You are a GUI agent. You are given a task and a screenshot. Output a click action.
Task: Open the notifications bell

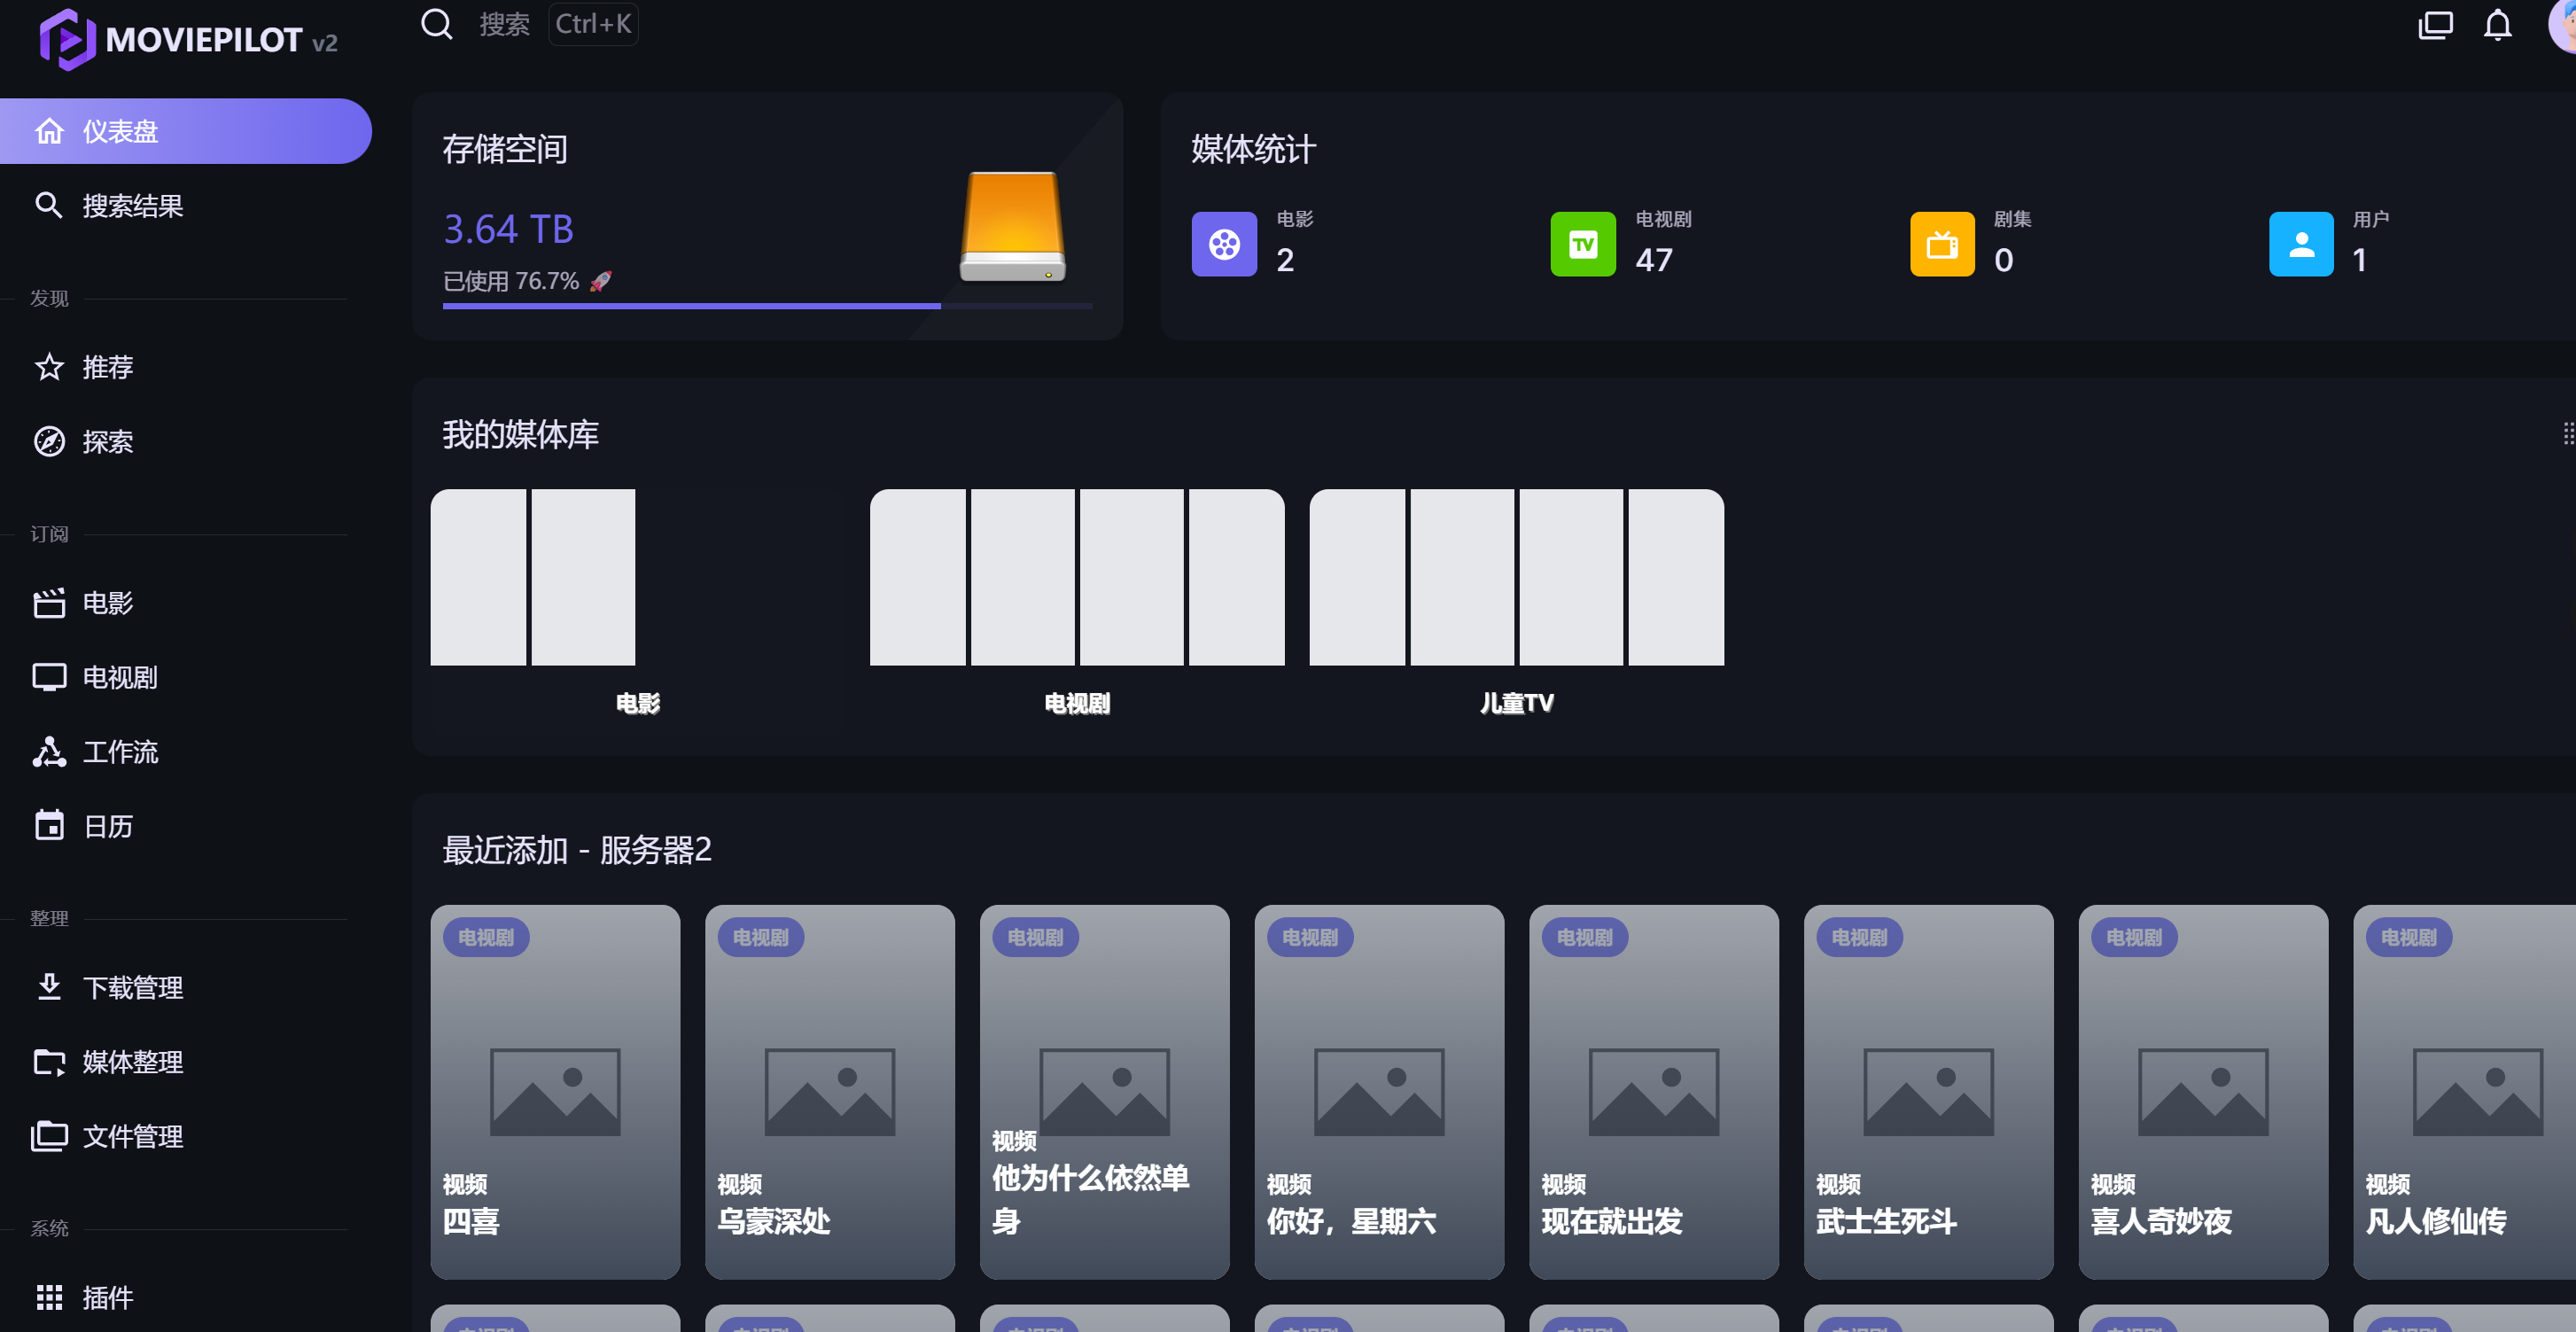click(2497, 25)
